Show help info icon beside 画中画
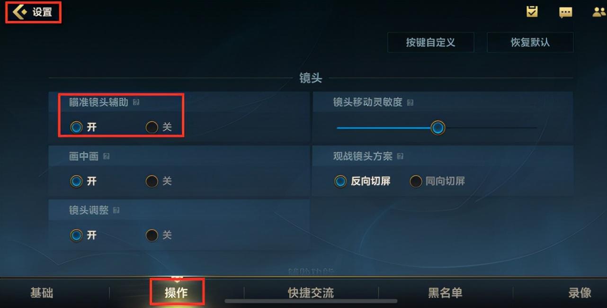607x308 pixels. pyautogui.click(x=107, y=156)
